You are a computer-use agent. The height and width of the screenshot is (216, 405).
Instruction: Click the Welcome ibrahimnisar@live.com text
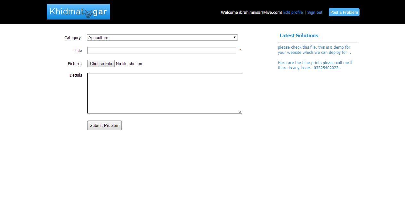pos(251,12)
